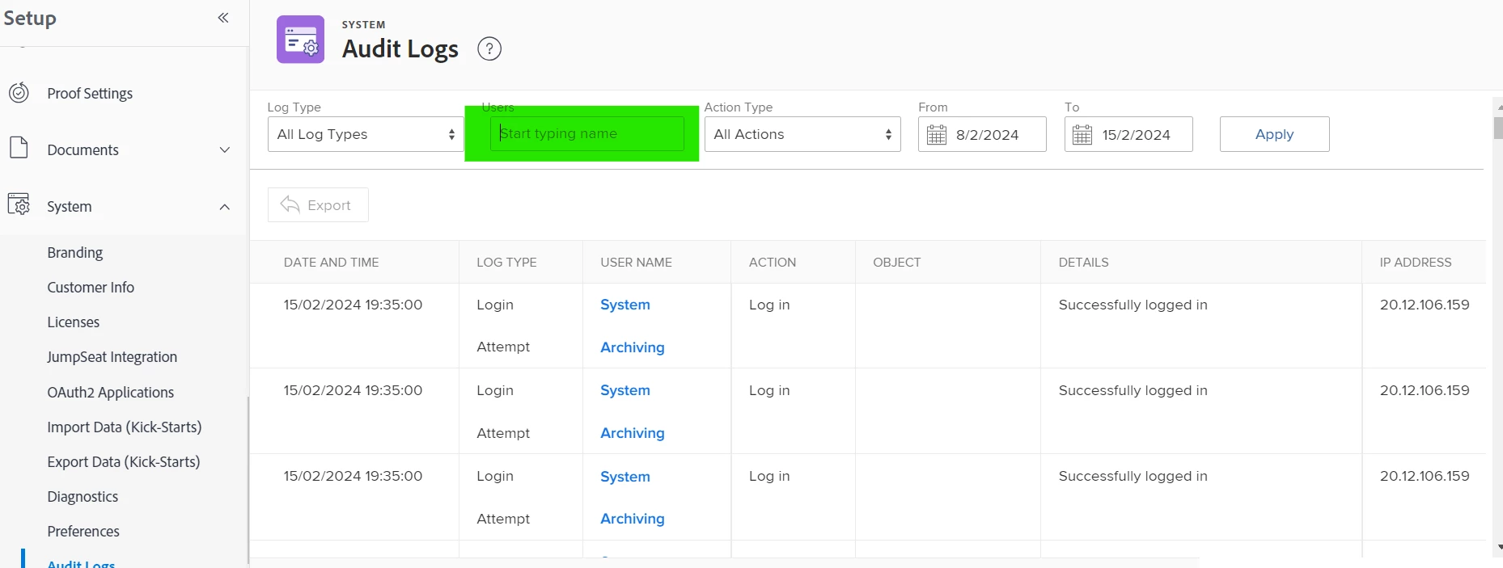1503x568 pixels.
Task: Open Audit Logs help question mark
Action: click(489, 49)
